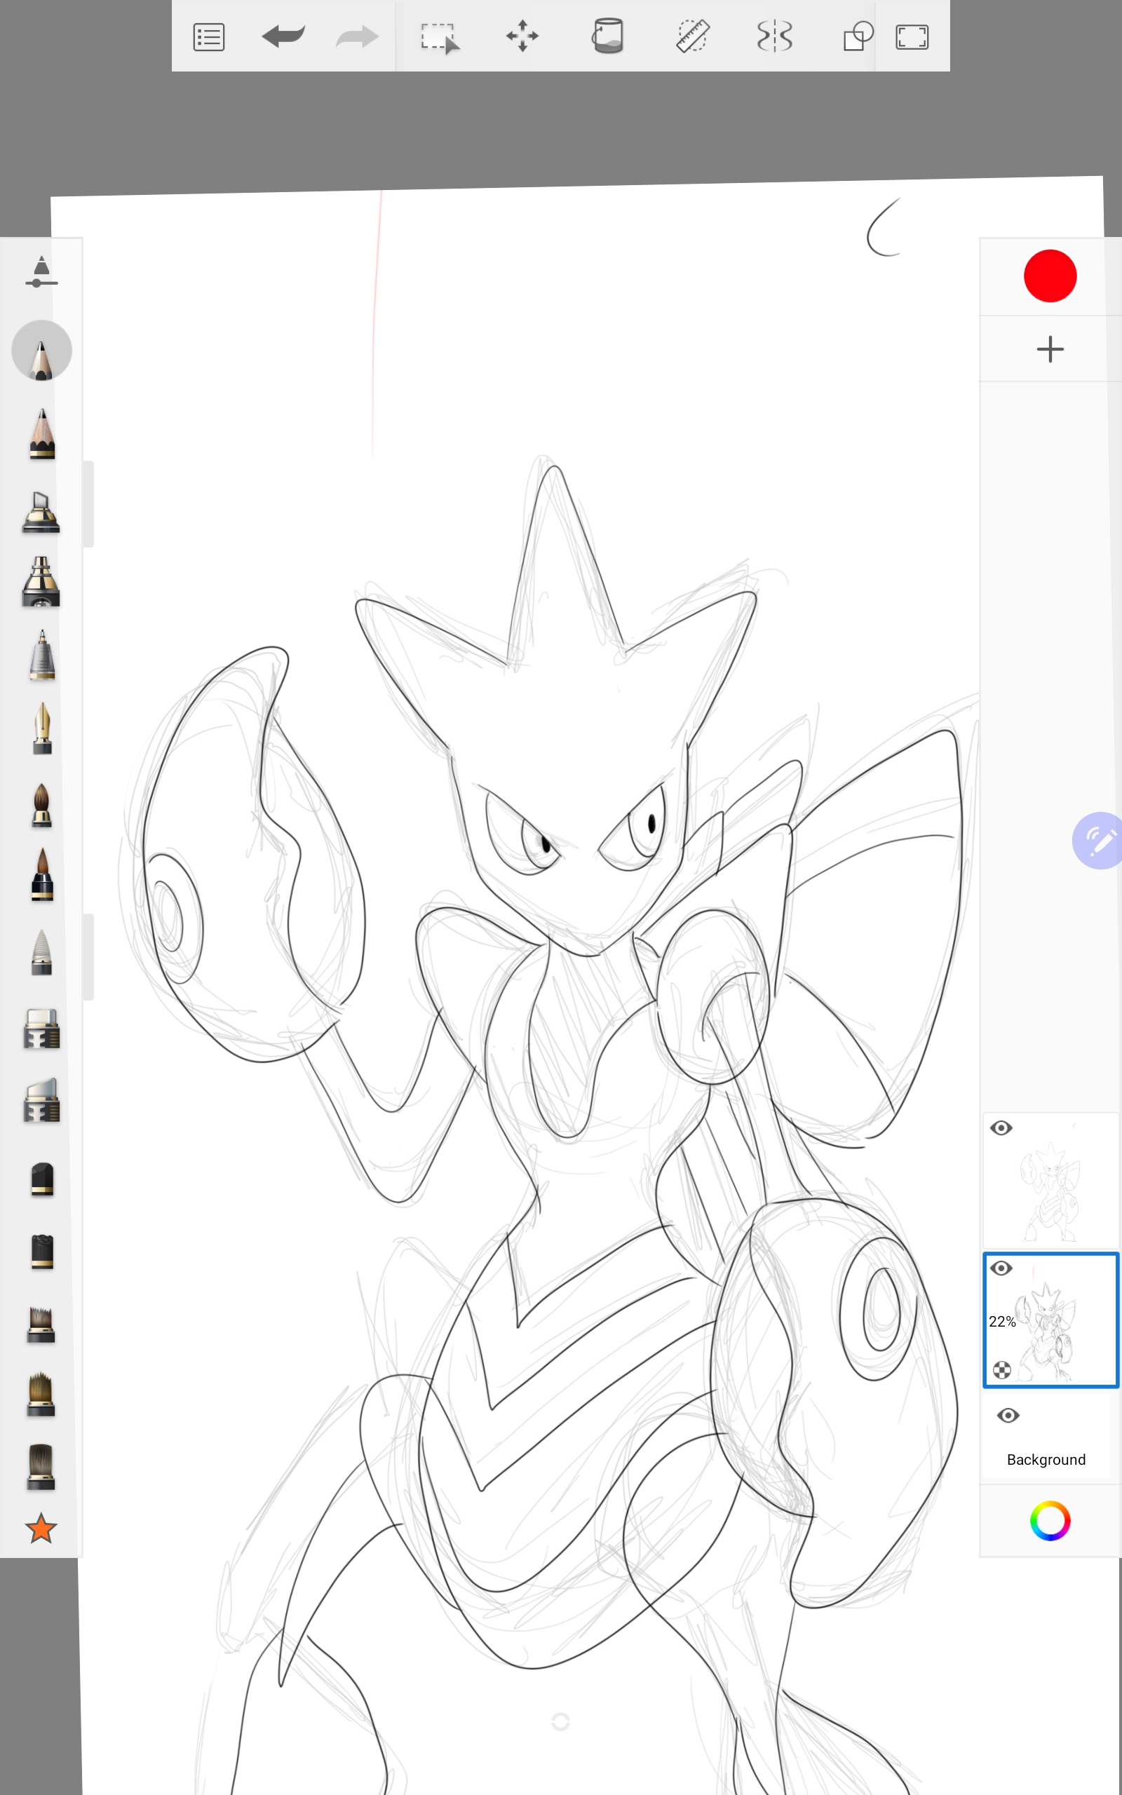Redo with the forward arrow

coord(357,36)
